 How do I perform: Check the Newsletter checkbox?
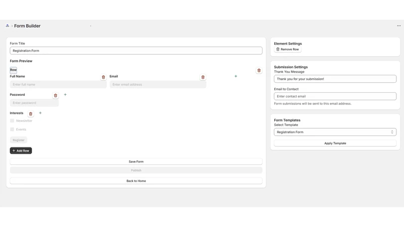[x=12, y=121]
